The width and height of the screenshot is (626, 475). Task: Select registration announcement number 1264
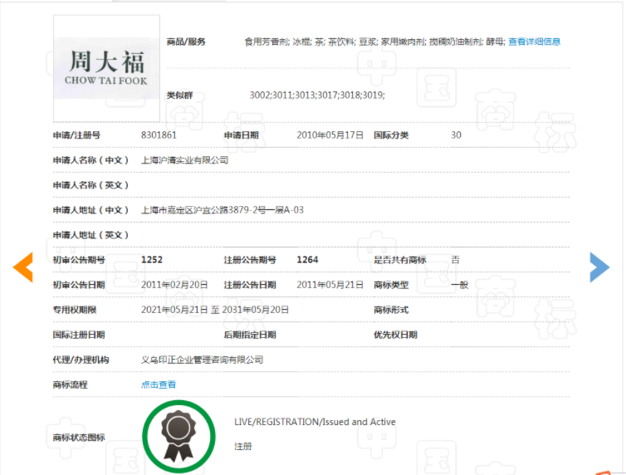coord(307,260)
